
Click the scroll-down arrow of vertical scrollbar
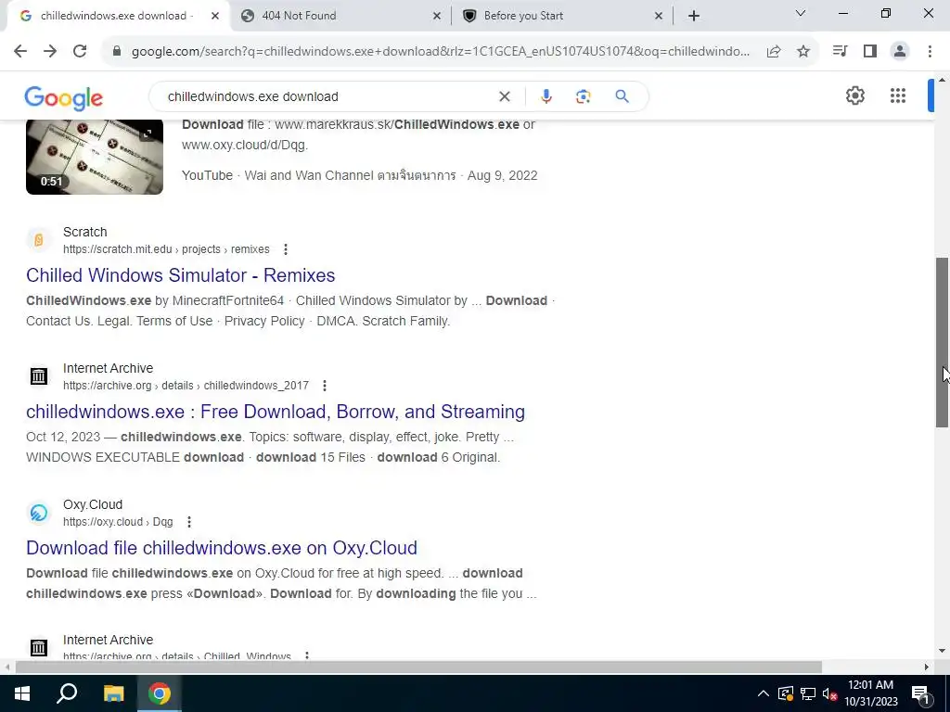tap(943, 651)
